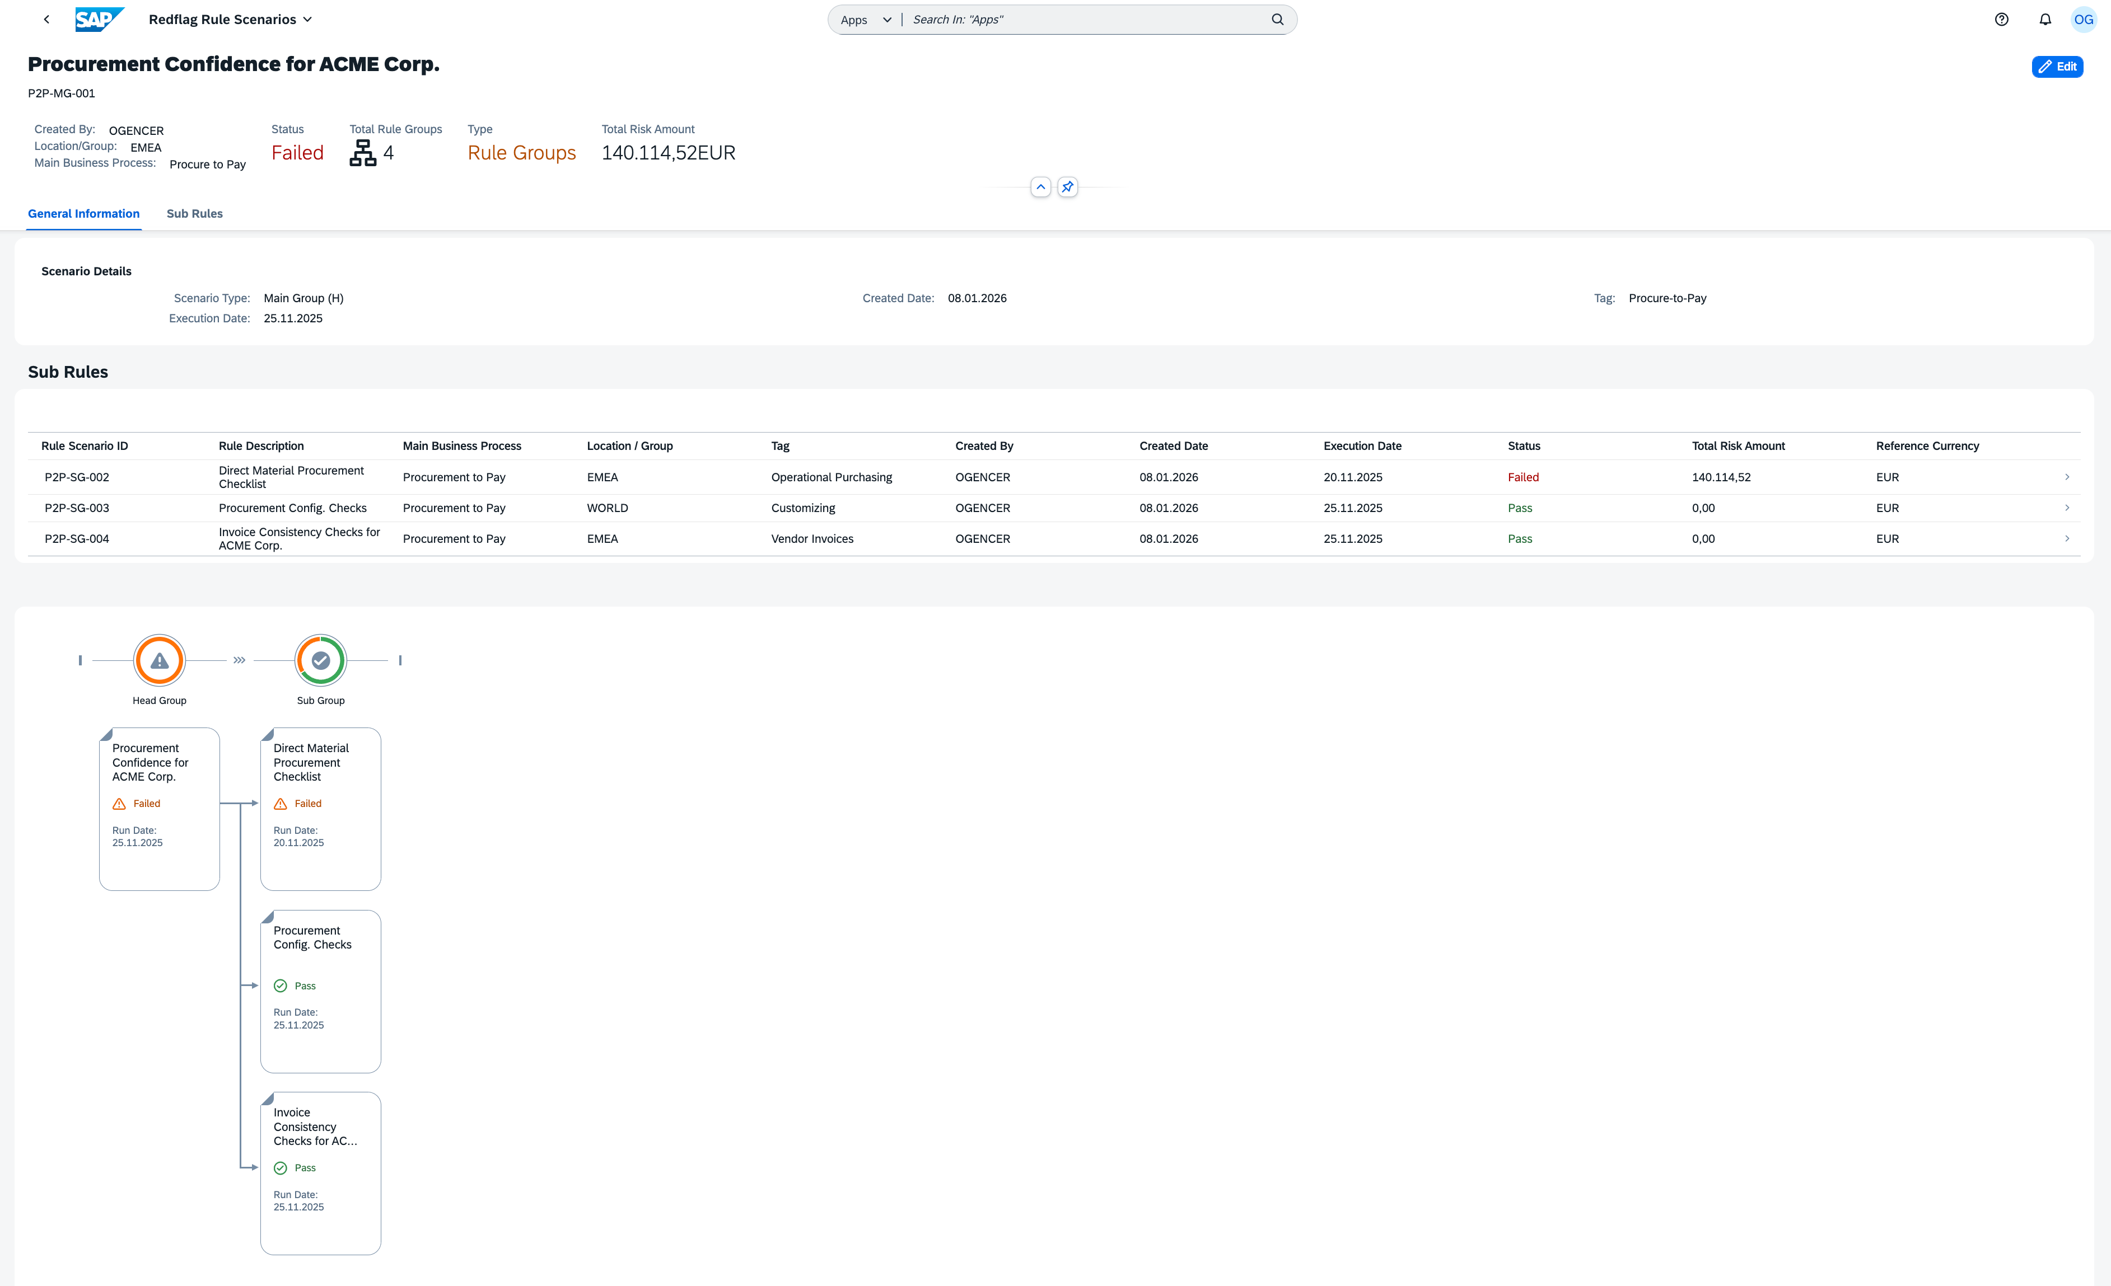Click the 140.114,52 risk amount table cell
Screen dimensions: 2111x1286
pos(1721,477)
